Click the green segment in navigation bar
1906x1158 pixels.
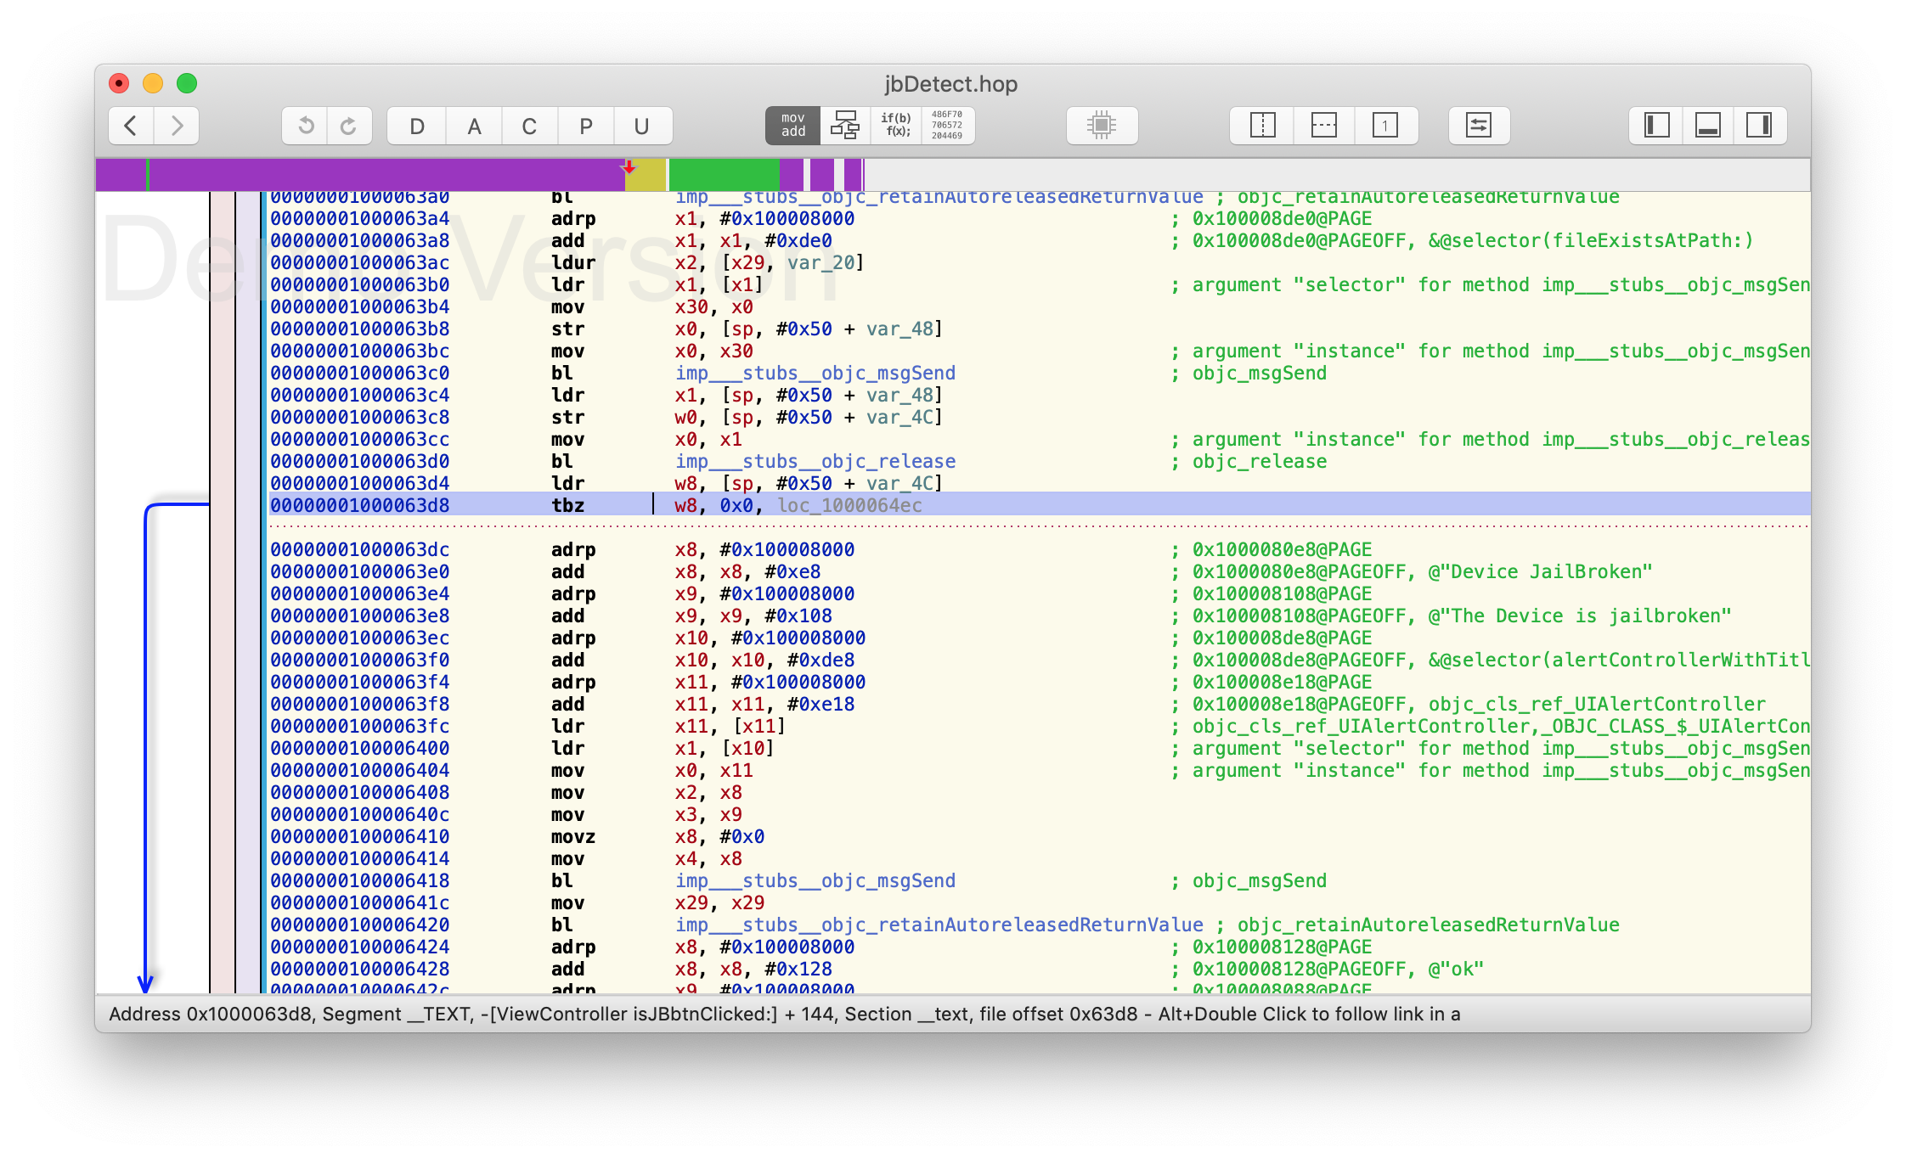click(x=724, y=175)
